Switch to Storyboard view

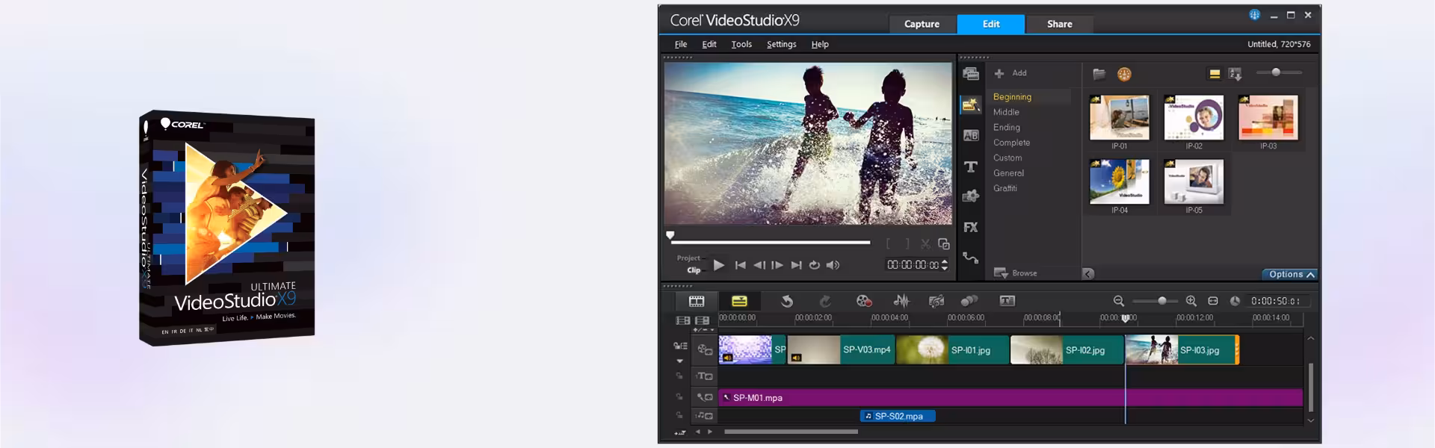pos(697,301)
